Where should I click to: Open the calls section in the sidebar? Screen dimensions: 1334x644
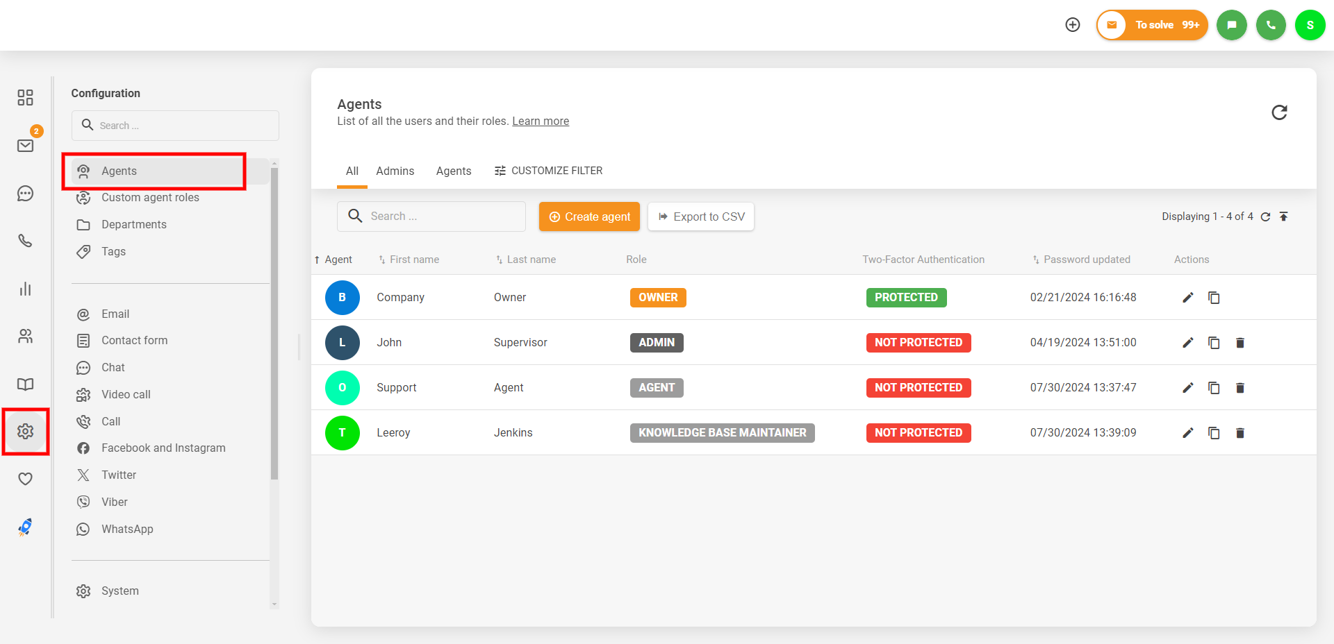click(25, 241)
